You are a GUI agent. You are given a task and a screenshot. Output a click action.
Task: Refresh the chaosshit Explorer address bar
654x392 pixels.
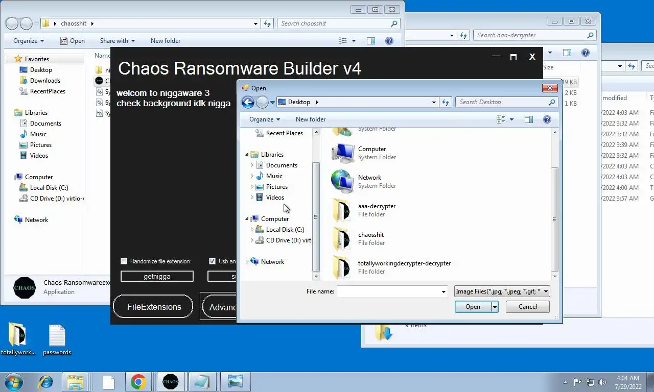point(267,23)
